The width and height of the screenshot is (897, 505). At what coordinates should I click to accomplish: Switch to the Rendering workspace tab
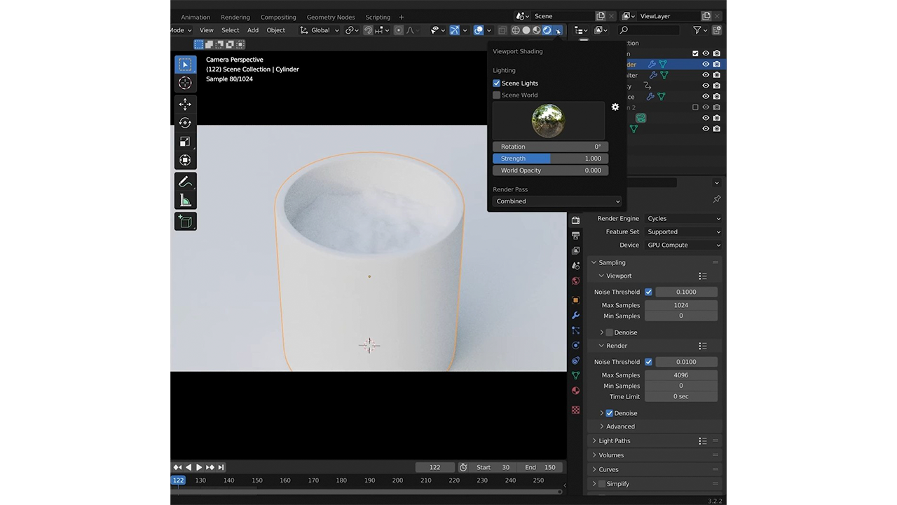[x=235, y=17]
